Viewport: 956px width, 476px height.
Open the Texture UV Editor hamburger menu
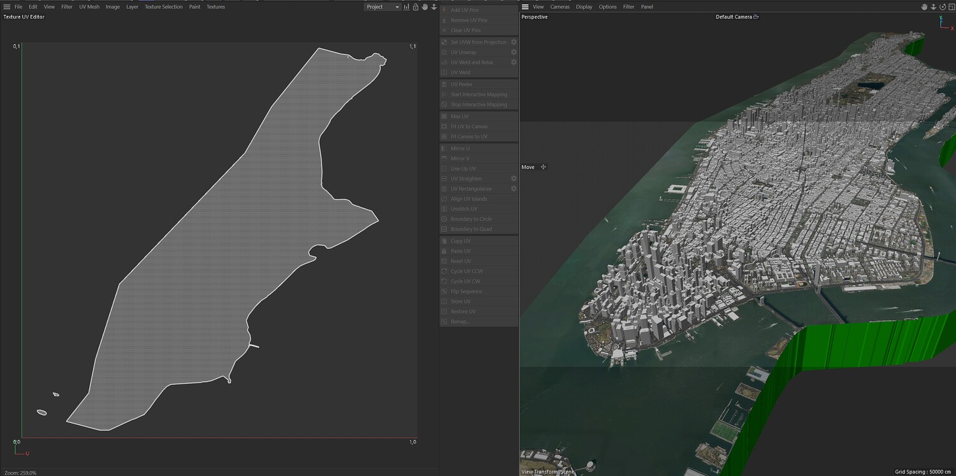pyautogui.click(x=7, y=7)
